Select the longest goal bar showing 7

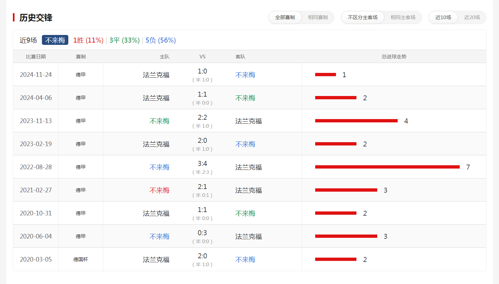pyautogui.click(x=388, y=167)
